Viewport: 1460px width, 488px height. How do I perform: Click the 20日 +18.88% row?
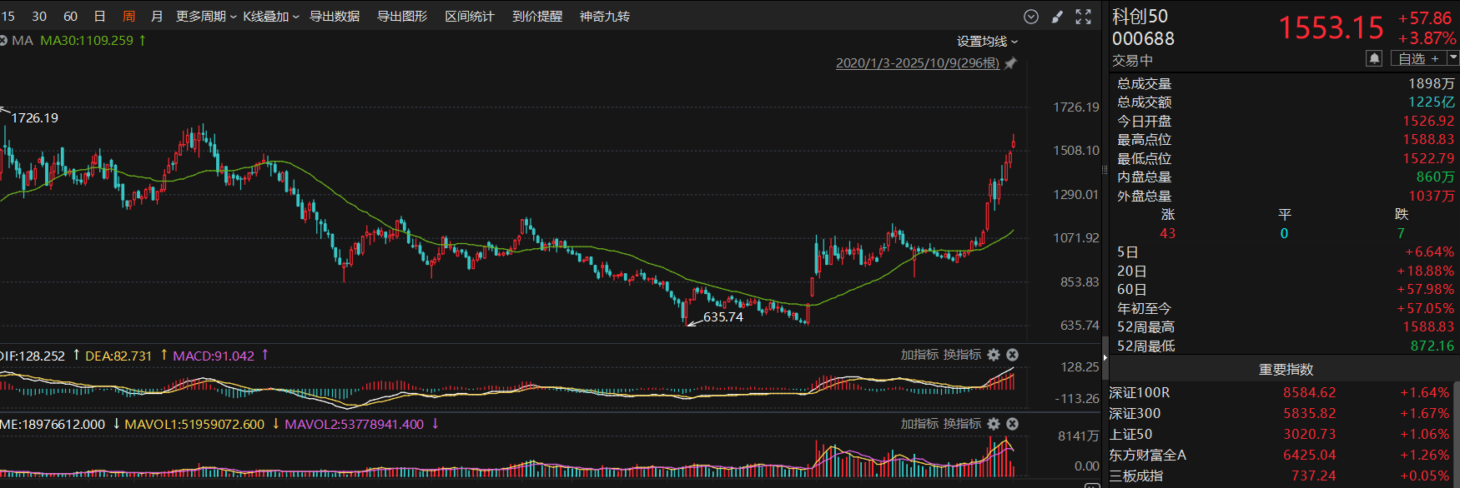(1286, 271)
